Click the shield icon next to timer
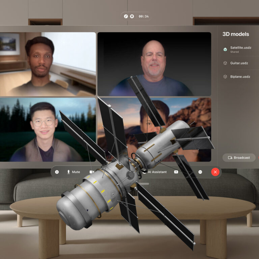 (x=132, y=16)
